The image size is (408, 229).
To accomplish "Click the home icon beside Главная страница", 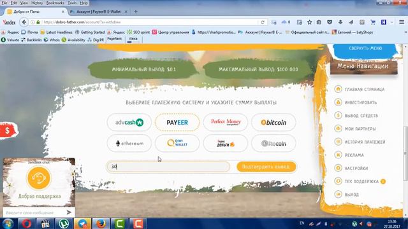I will click(x=338, y=89).
